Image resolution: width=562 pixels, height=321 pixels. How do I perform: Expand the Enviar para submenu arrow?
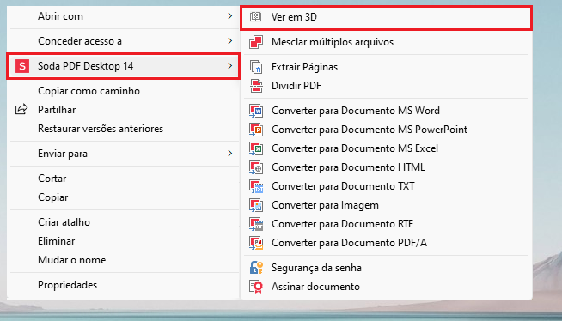click(230, 153)
